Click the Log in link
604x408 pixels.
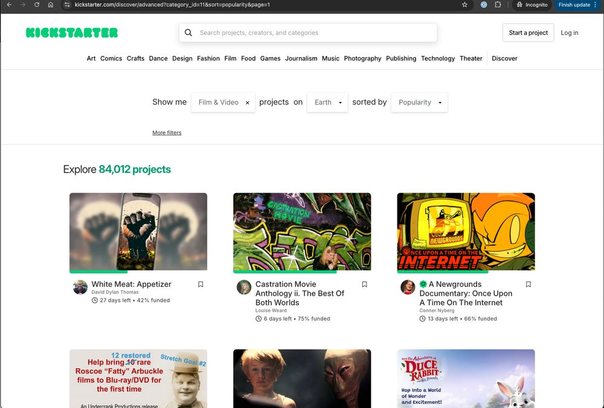[570, 33]
